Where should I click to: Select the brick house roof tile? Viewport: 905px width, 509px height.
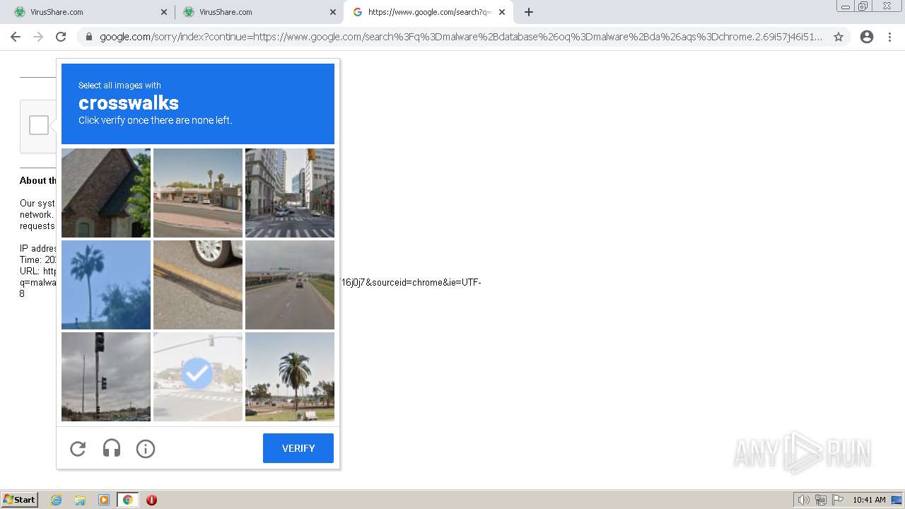point(106,193)
